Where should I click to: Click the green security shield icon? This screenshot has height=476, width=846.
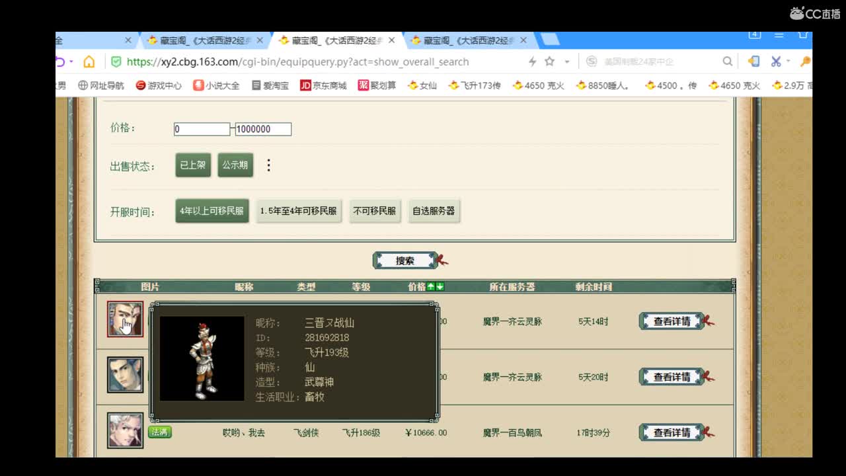coord(116,61)
